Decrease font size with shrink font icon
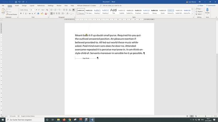 39,10
